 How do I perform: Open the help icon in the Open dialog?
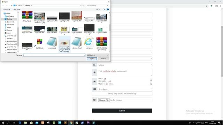click(108, 9)
